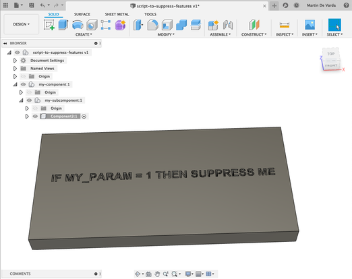Open the DESIGN workspace dropdown

[22, 24]
